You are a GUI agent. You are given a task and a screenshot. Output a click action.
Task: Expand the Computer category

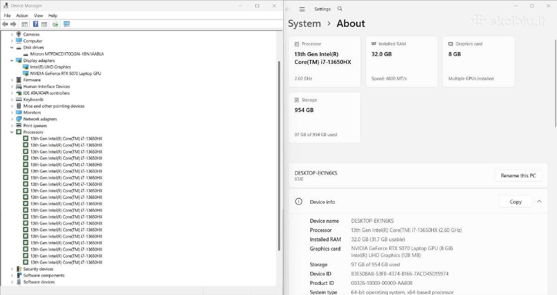pyautogui.click(x=12, y=41)
